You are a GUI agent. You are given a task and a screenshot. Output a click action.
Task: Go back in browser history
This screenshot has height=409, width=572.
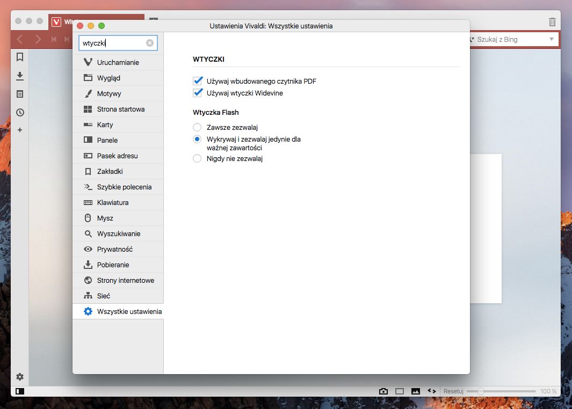point(20,39)
